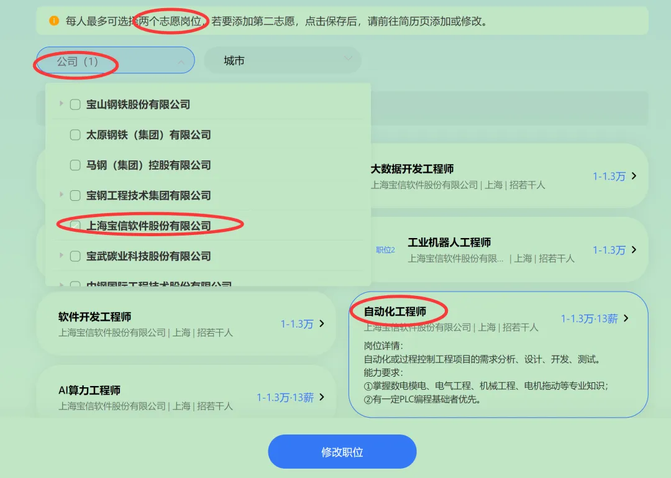Viewport: 671px width, 478px height.
Task: Click the 1-1.3万·13薪 salary of AI算力工程师
Action: pos(285,397)
